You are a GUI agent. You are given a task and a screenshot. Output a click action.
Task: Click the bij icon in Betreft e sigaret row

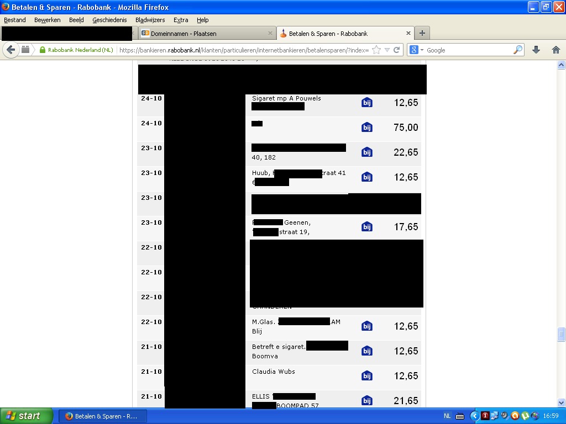tap(367, 351)
